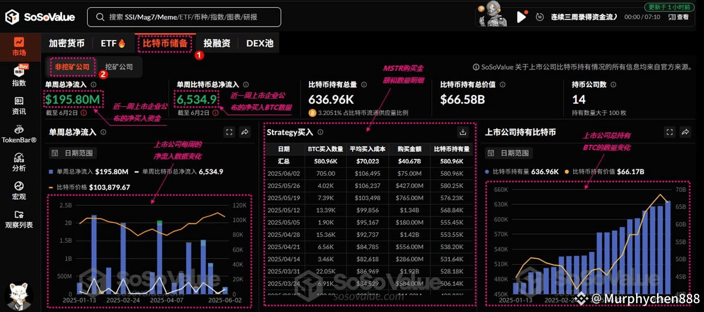The width and height of the screenshot is (704, 312).
Task: Click the 平均买入成本 column header
Action: (x=368, y=149)
